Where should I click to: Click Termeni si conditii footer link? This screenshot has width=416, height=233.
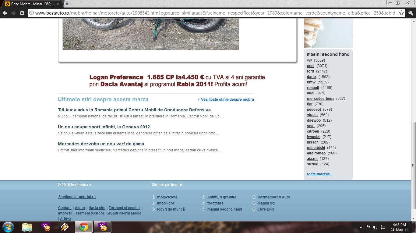pyautogui.click(x=125, y=208)
